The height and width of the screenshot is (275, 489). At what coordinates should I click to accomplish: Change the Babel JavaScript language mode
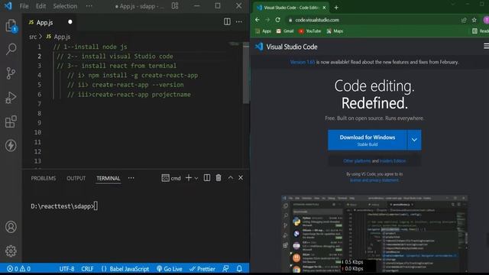[x=125, y=269]
